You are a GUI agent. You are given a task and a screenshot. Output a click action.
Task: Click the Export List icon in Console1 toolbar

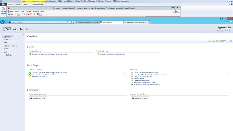(34, 14)
